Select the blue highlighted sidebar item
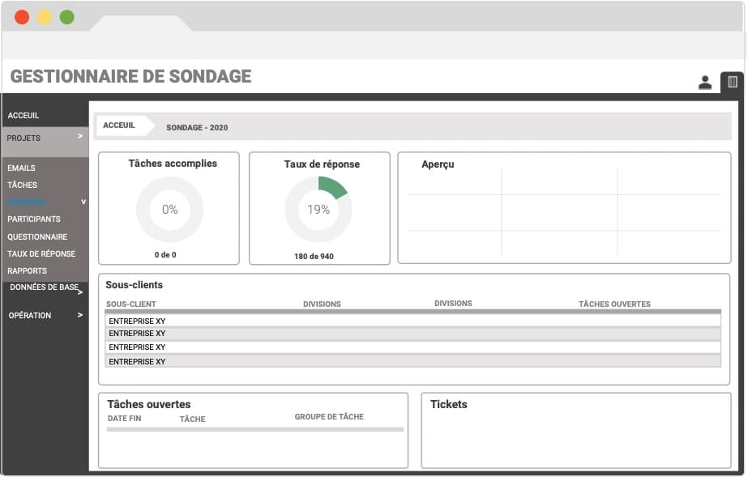 26,202
